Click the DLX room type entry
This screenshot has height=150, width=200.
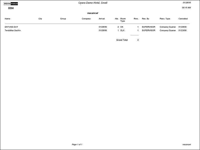point(122,30)
